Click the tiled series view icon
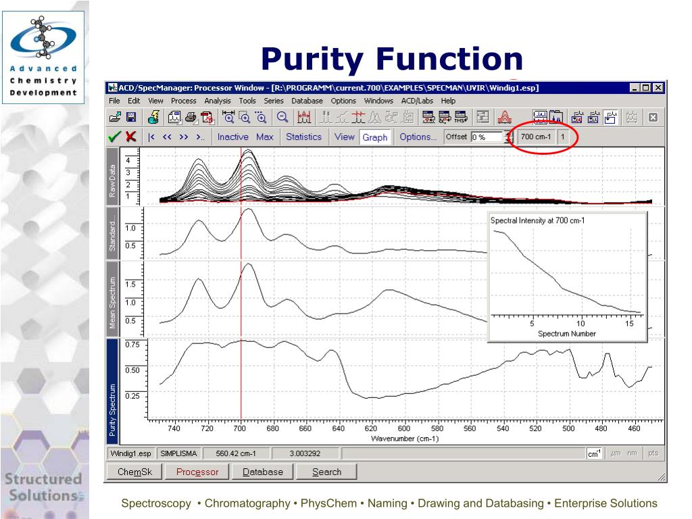This screenshot has width=692, height=519. point(540,117)
